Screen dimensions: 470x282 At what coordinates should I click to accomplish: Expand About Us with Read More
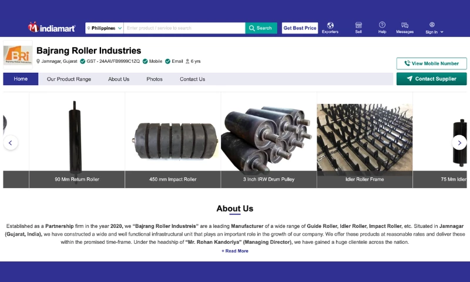235,251
